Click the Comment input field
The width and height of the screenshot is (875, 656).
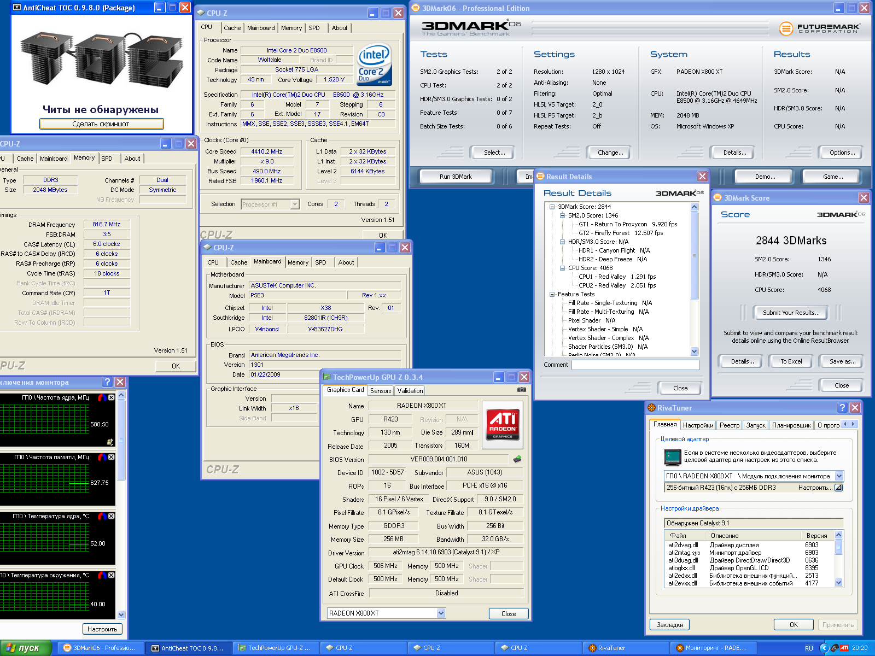click(x=635, y=365)
